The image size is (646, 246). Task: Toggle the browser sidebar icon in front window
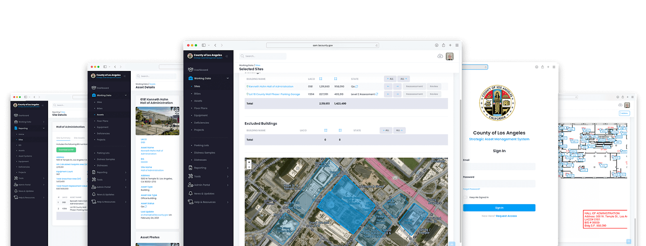[x=203, y=45]
